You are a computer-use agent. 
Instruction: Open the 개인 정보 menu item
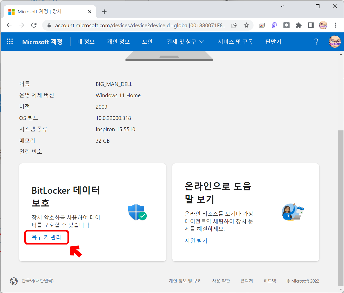pyautogui.click(x=118, y=42)
